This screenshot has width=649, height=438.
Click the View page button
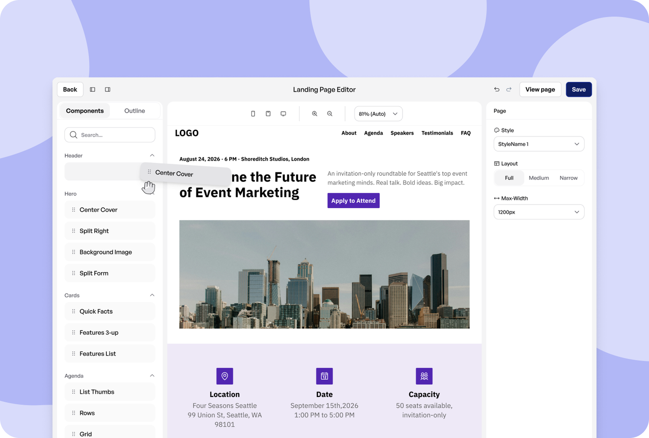(x=540, y=90)
